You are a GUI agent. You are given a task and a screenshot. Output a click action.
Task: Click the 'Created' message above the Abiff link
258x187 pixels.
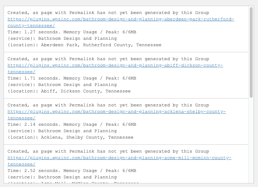pyautogui.click(x=108, y=59)
